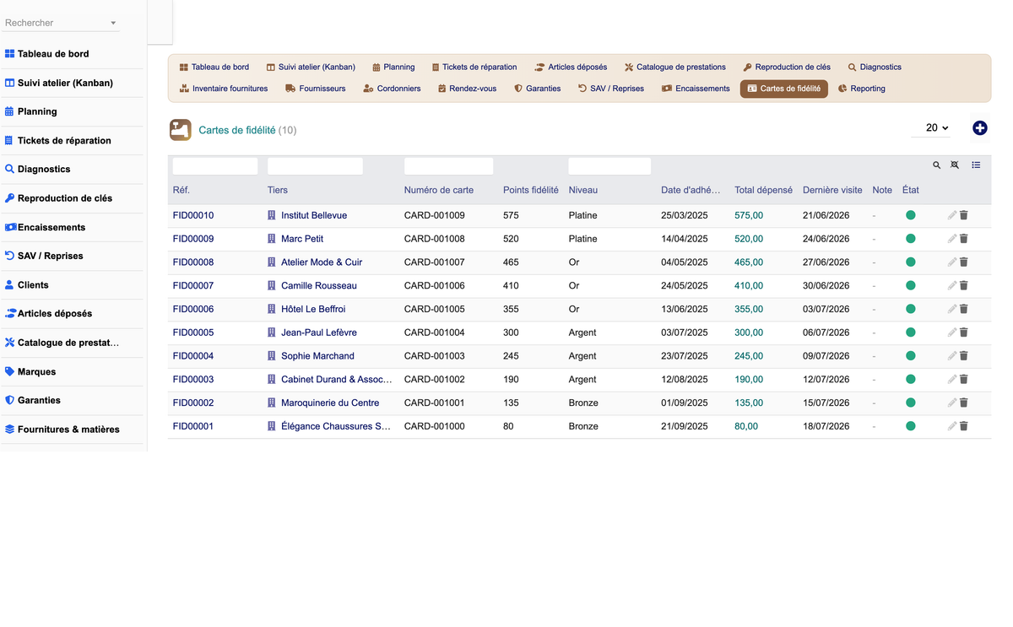Click the Tiers filter input field

click(315, 166)
